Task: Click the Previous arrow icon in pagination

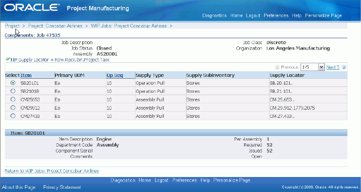Action: click(277, 67)
